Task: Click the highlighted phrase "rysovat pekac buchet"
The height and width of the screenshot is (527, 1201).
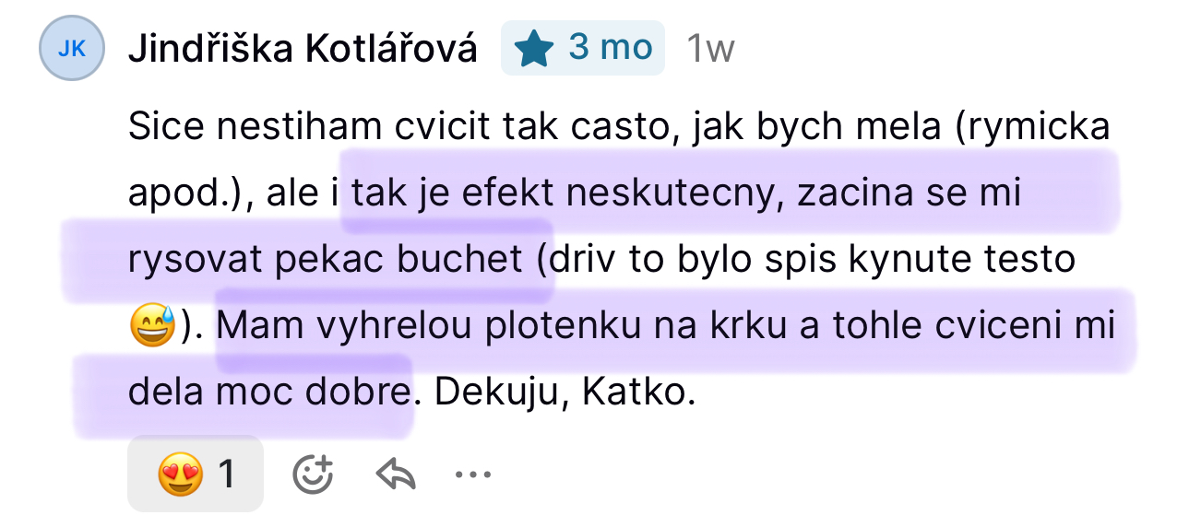Action: point(325,261)
